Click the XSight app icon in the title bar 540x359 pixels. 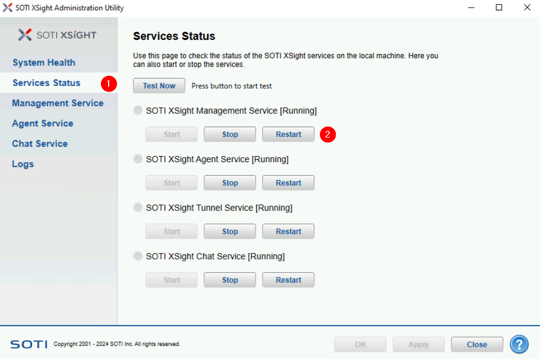(x=7, y=8)
